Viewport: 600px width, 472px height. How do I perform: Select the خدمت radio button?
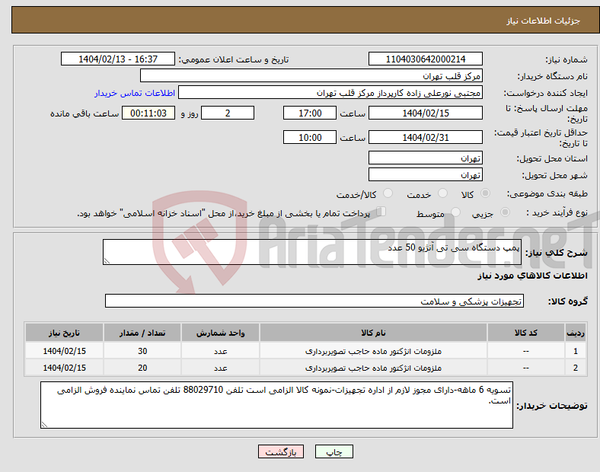[442, 193]
